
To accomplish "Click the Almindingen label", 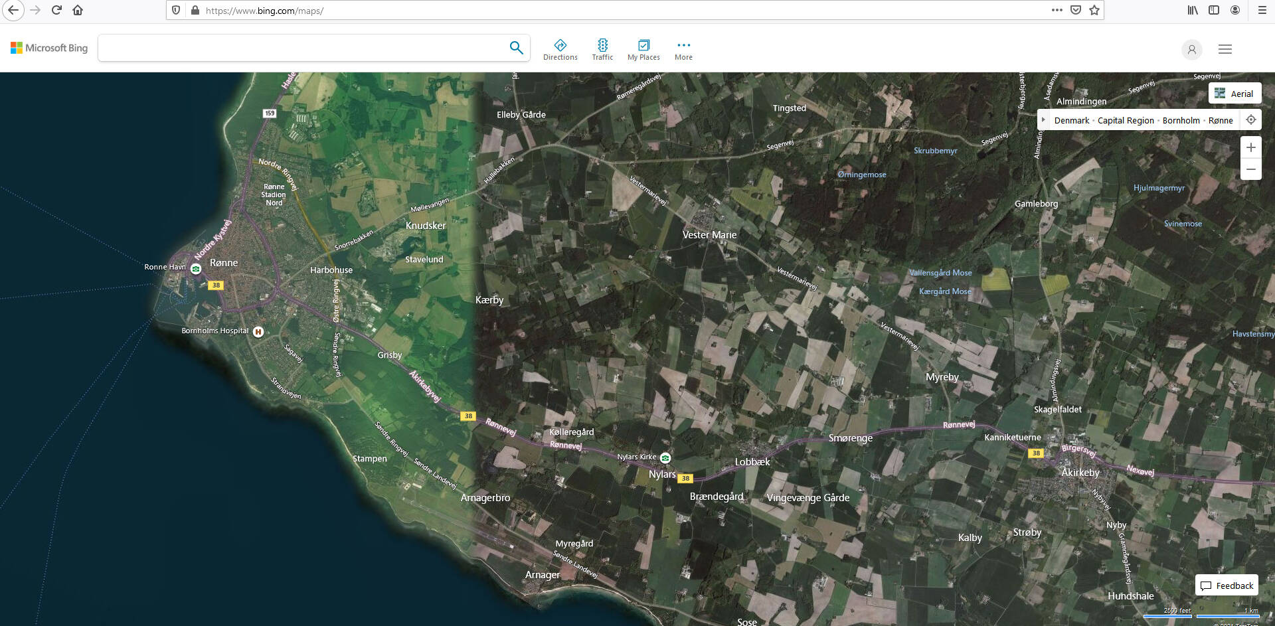I will (1081, 102).
